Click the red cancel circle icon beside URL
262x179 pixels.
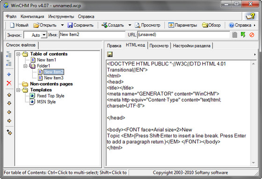(x=252, y=35)
